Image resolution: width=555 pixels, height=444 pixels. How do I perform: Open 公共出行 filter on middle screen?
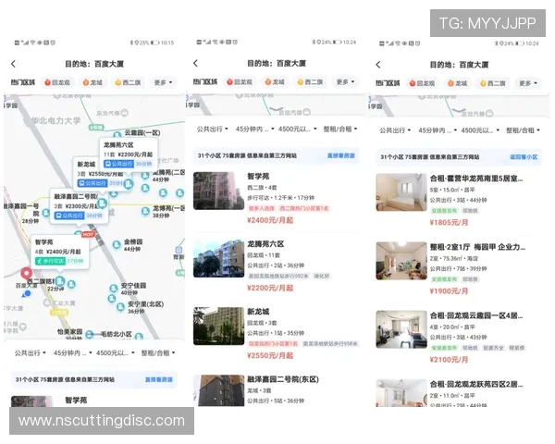(x=213, y=129)
